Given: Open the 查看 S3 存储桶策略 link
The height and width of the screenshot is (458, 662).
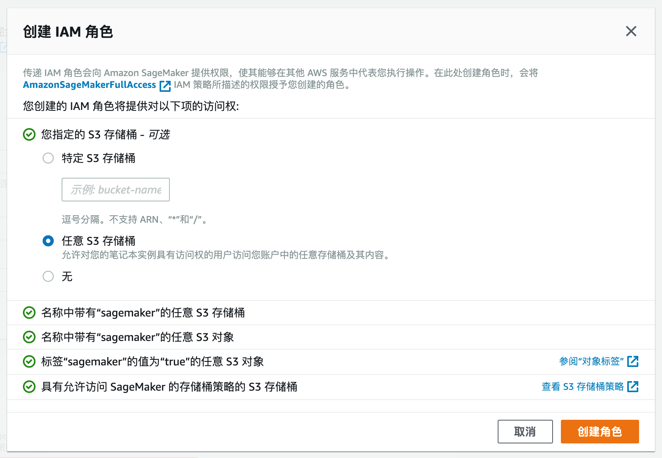Looking at the screenshot, I should point(582,386).
